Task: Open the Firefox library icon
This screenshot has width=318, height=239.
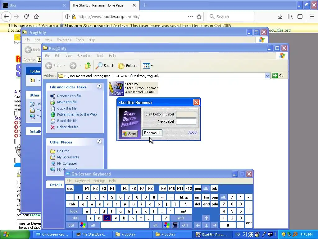Action: point(290,16)
